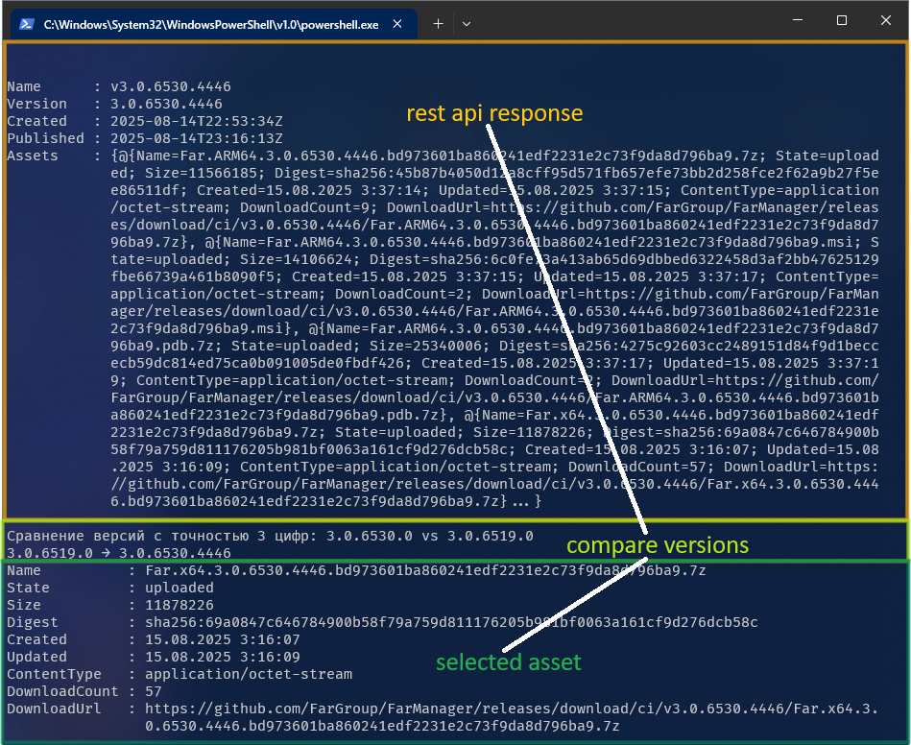Image resolution: width=911 pixels, height=745 pixels.
Task: Click the ContentType value application/octet-stream
Action: tap(249, 674)
